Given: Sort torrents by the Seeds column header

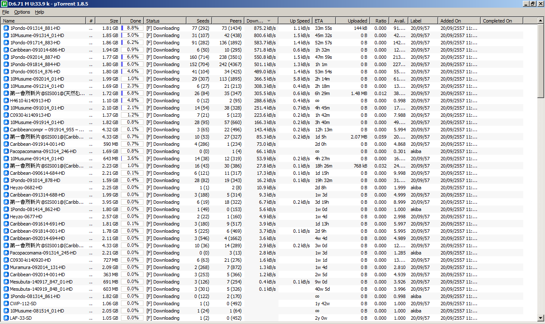Looking at the screenshot, I should [x=199, y=20].
